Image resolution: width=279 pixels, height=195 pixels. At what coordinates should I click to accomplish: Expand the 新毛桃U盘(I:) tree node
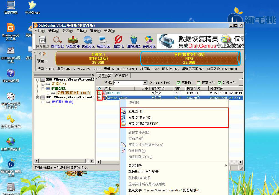point(43,102)
